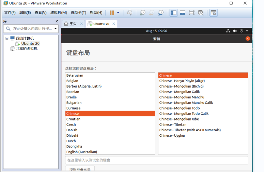Select Chinese - Hanyu Pinyin (altgr) variant
Screen dimensions: 264x172
[x=203, y=81]
